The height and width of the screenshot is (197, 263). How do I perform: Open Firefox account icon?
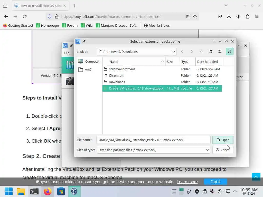[238, 16]
